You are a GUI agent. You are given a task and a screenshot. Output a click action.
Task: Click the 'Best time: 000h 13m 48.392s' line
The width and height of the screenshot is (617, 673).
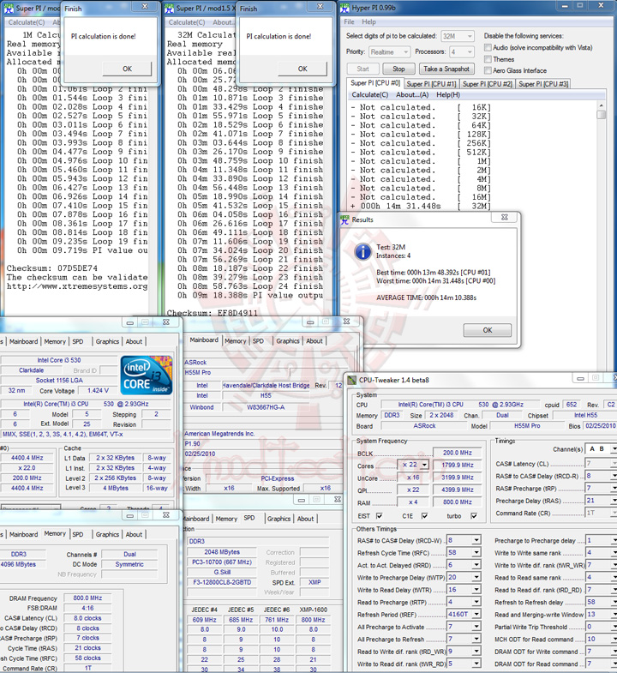[433, 272]
